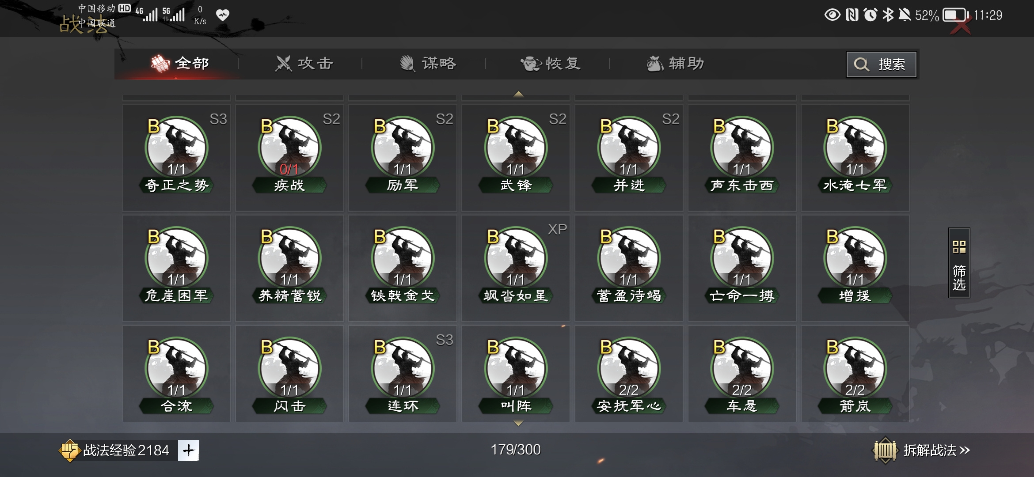
Task: Select the 养精蓄锐 tactic icon
Action: (289, 258)
